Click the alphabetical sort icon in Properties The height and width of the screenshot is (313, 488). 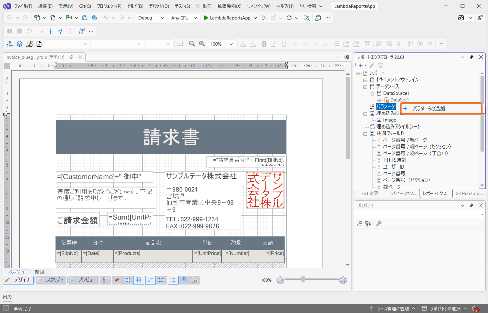(369, 223)
